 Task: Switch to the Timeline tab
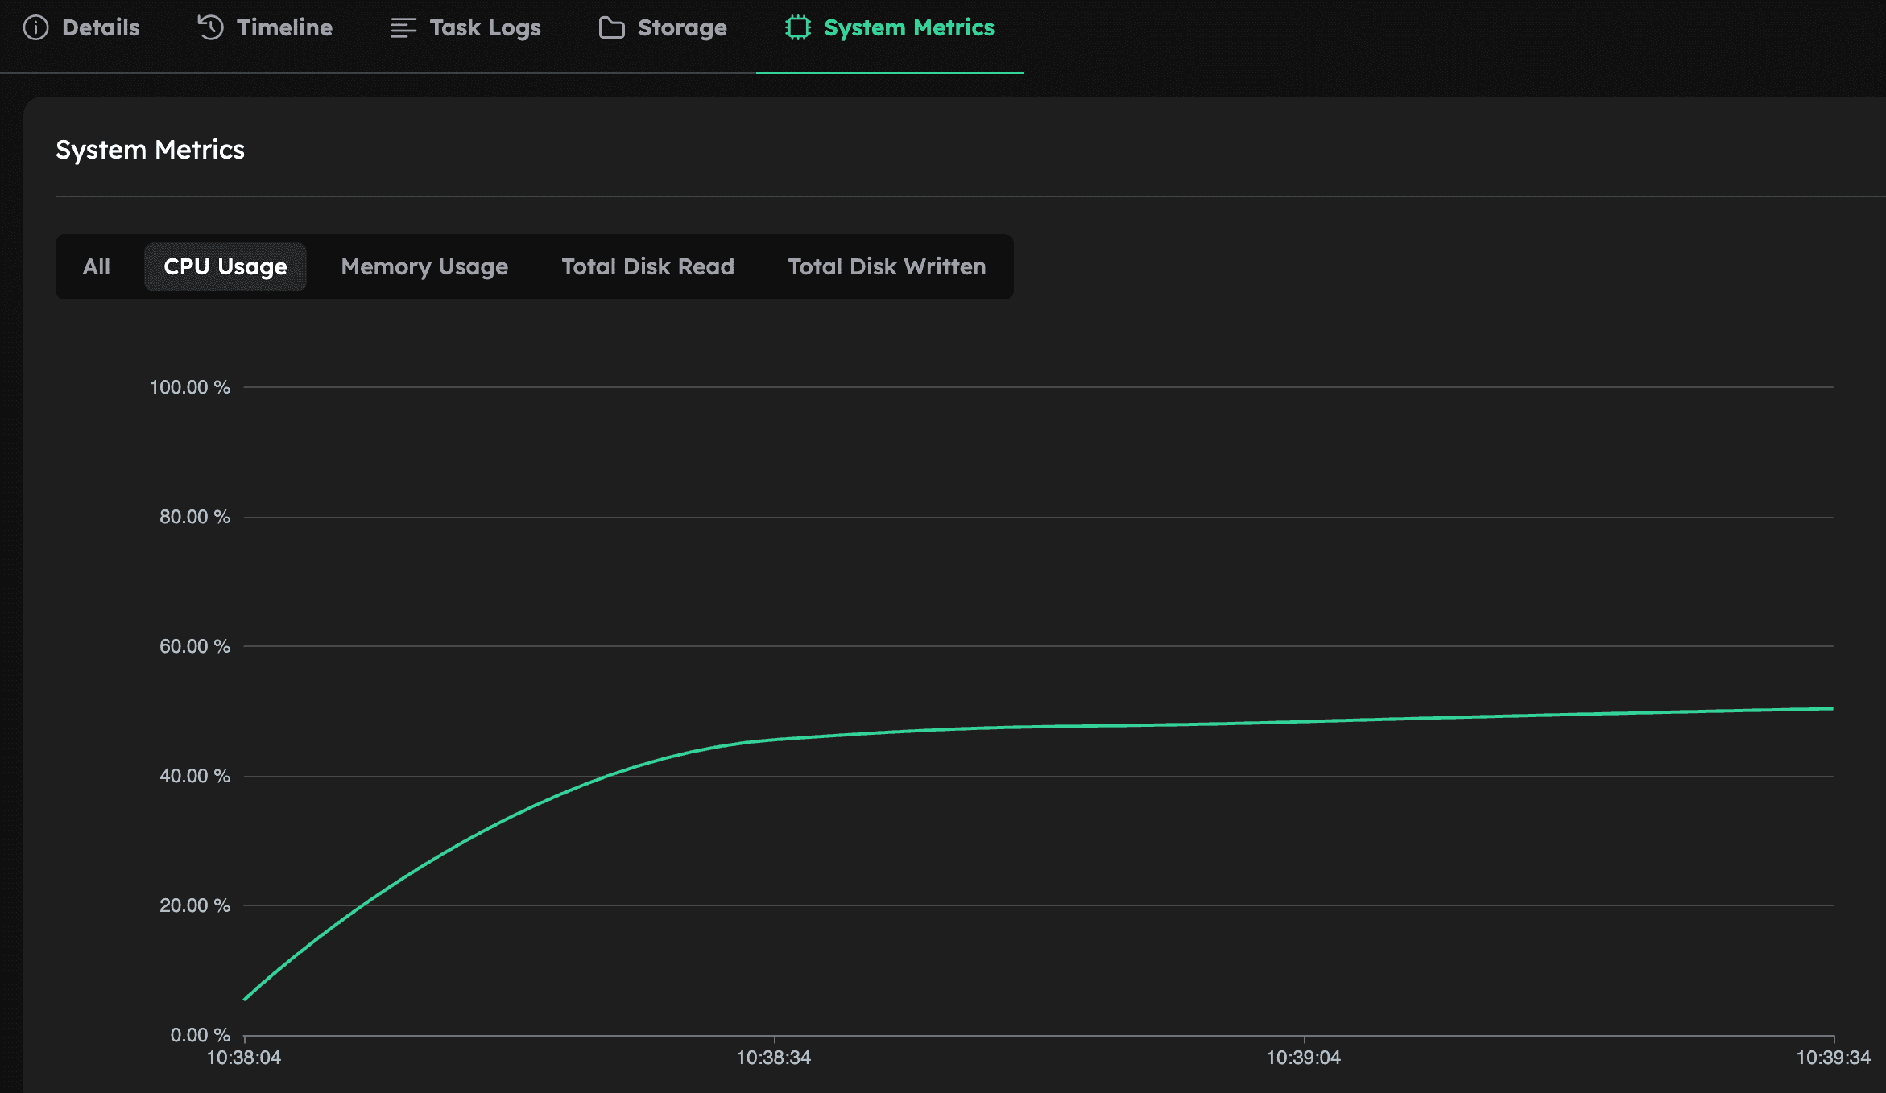[x=284, y=28]
